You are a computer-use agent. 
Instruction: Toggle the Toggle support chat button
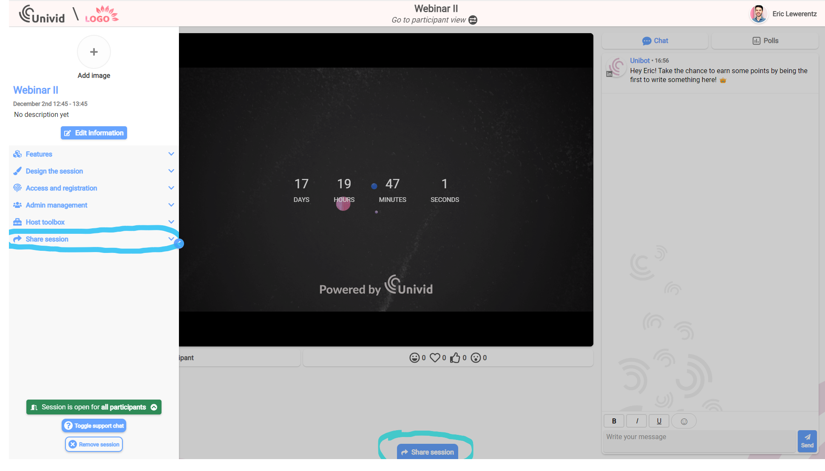pyautogui.click(x=94, y=426)
